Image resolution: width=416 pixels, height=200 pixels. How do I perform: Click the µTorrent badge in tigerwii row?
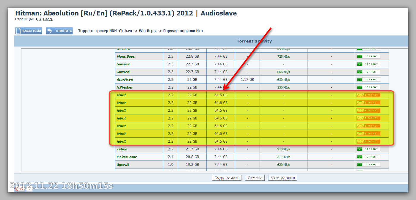pyautogui.click(x=368, y=165)
